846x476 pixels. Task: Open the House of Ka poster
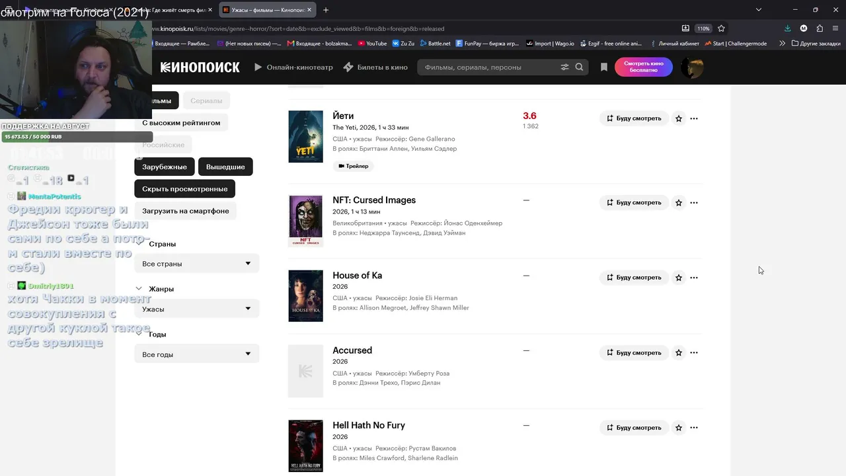click(x=305, y=296)
